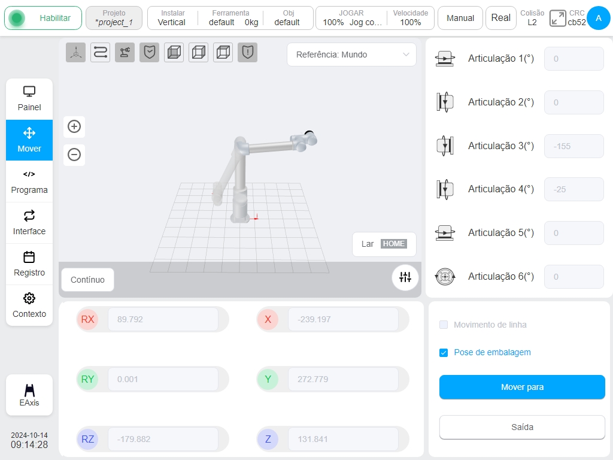Image resolution: width=613 pixels, height=460 pixels.
Task: Click the fullscreen expand icon
Action: coord(557,19)
